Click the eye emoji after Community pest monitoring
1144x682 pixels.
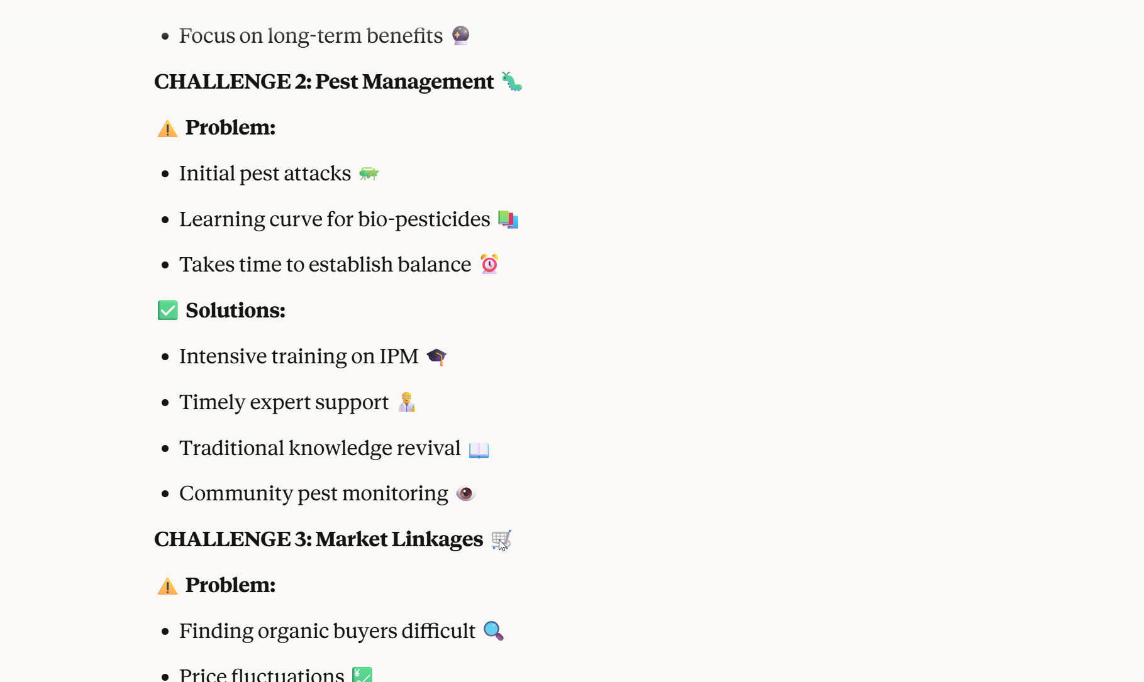click(x=465, y=493)
